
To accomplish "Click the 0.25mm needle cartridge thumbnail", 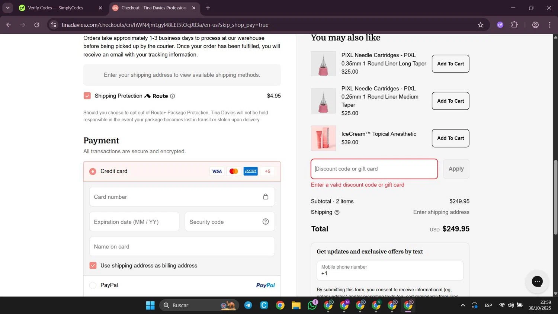I will pos(323,101).
